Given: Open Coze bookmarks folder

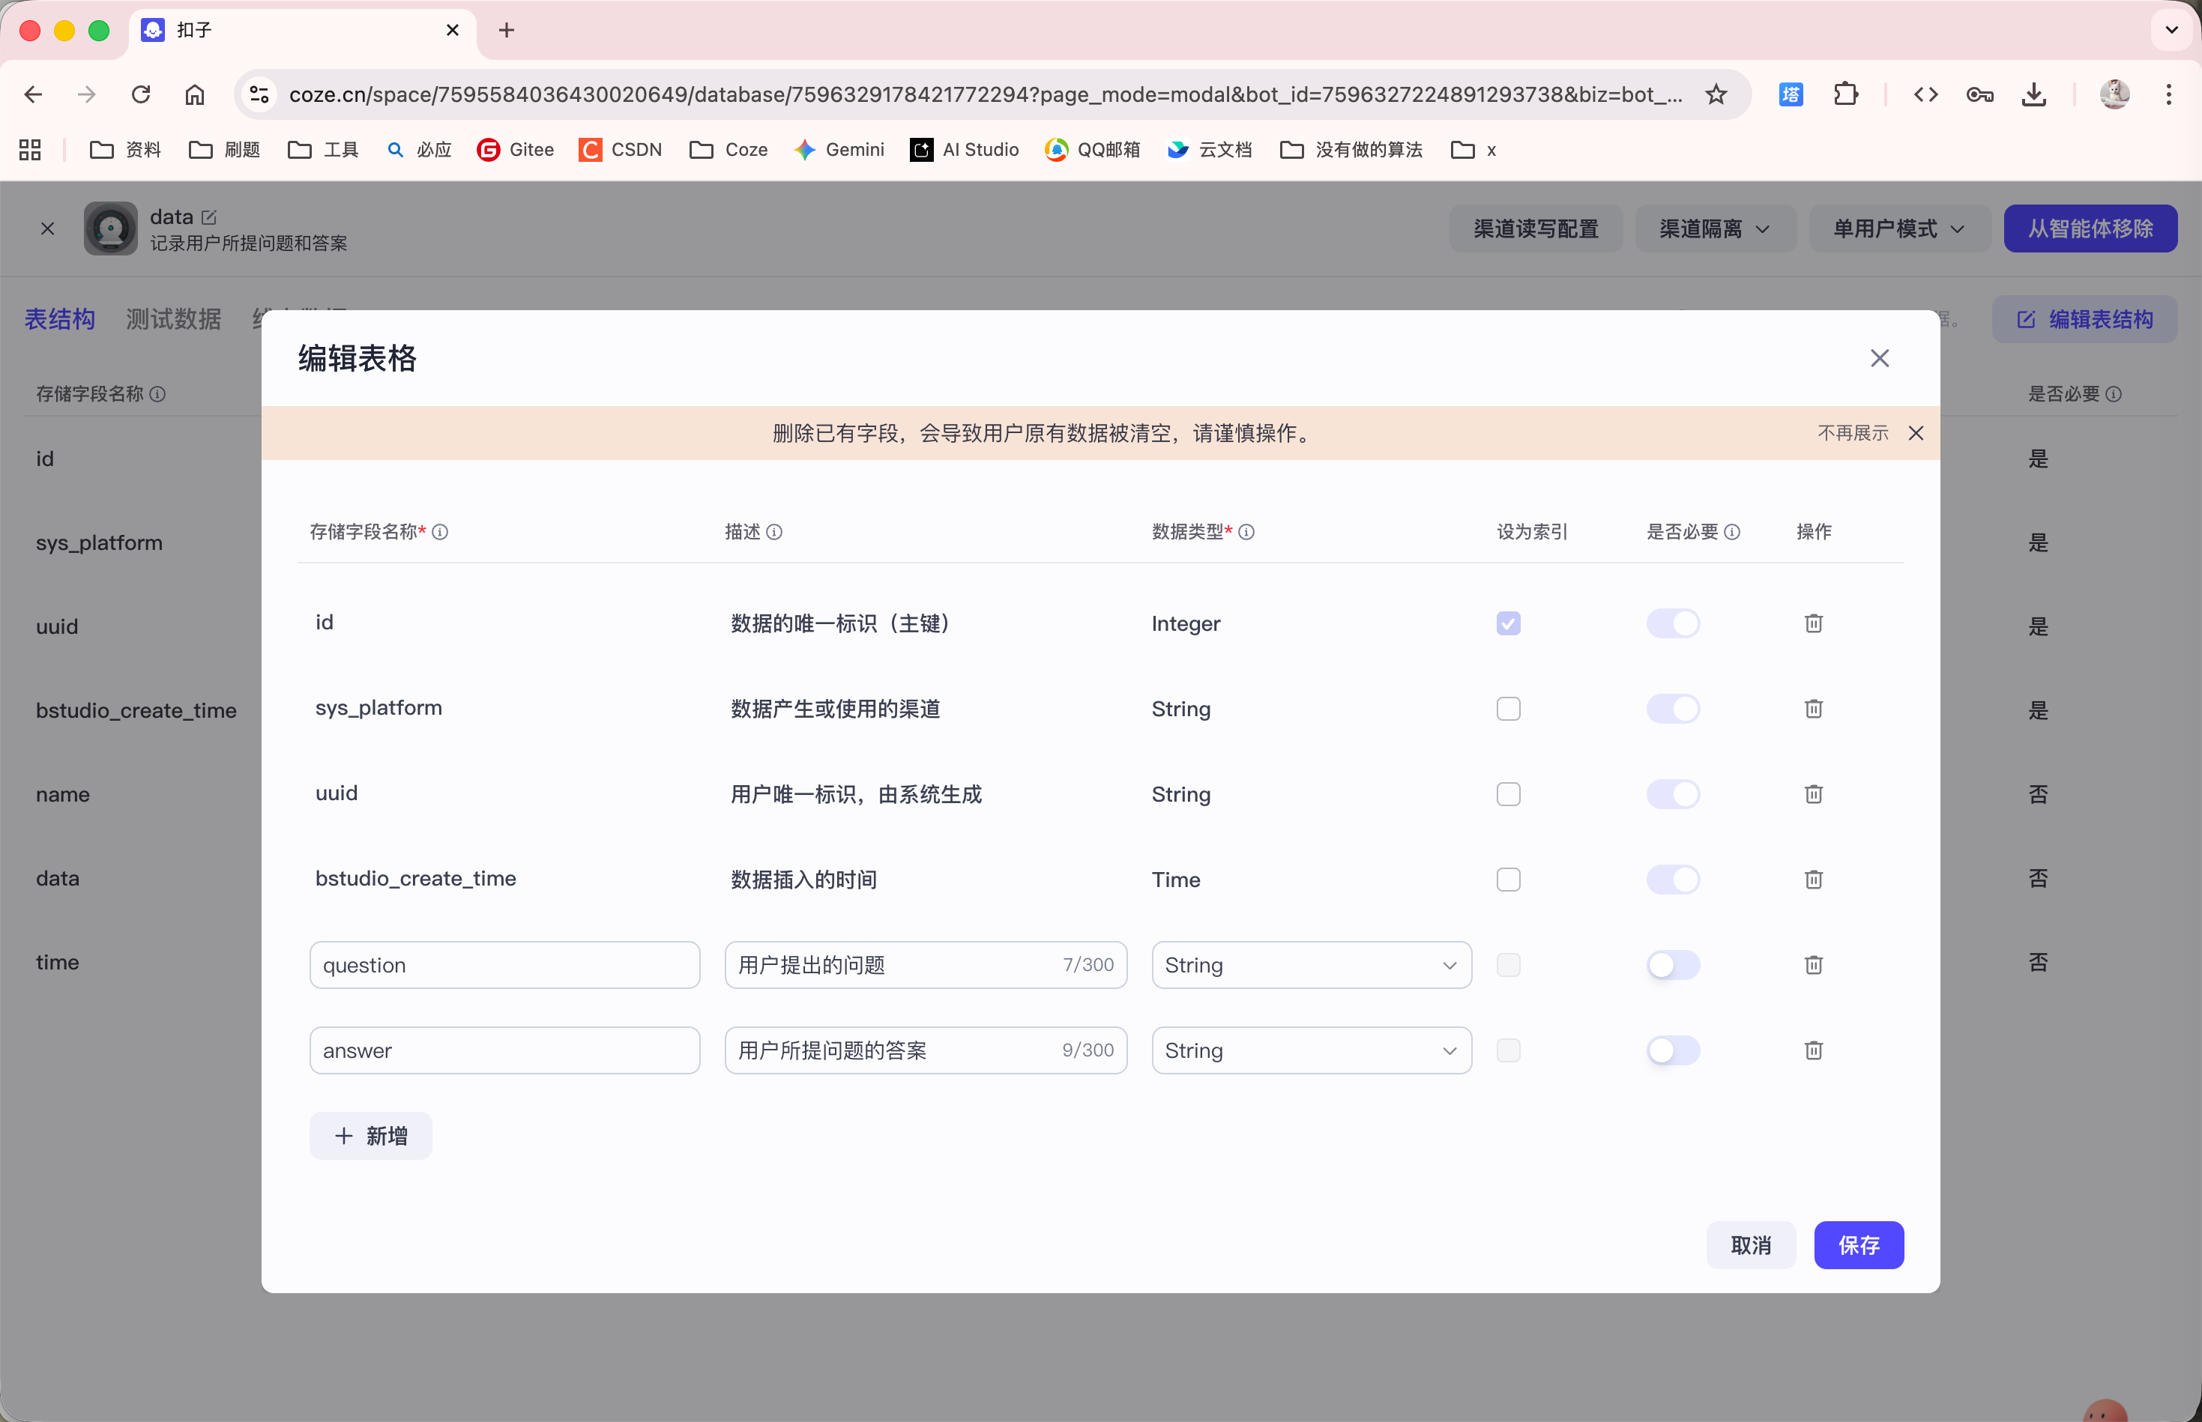Looking at the screenshot, I should tap(729, 150).
